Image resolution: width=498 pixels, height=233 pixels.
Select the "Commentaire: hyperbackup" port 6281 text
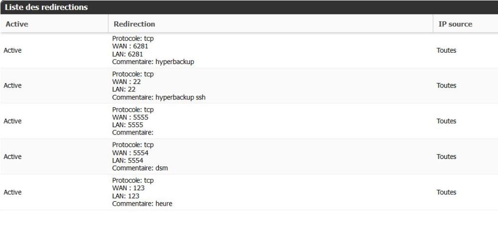[x=152, y=62]
